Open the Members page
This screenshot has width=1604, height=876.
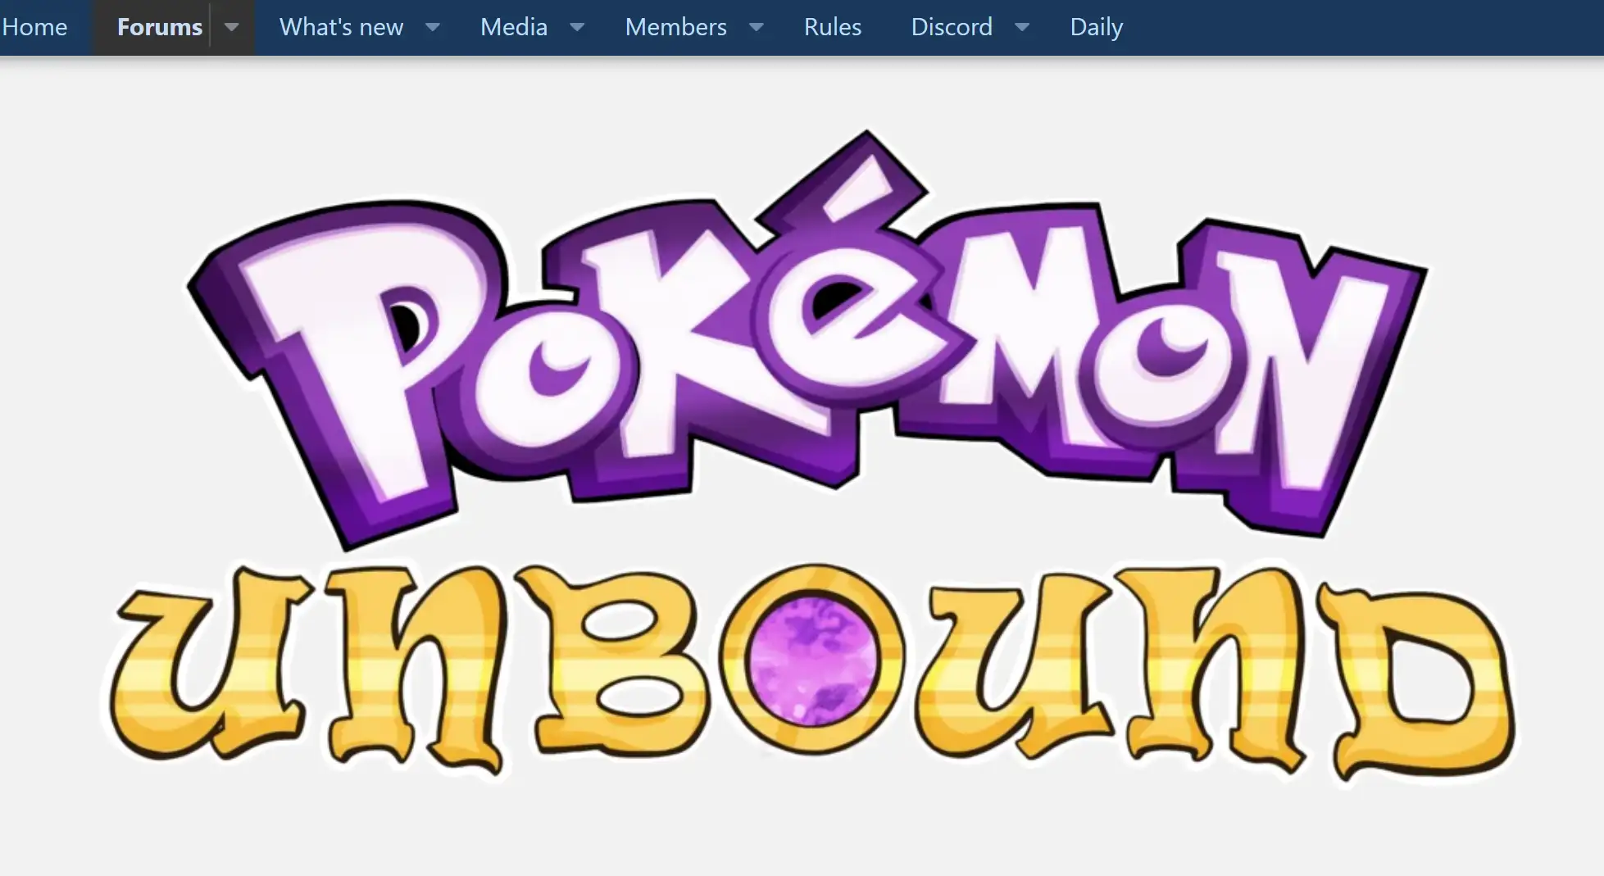pyautogui.click(x=675, y=27)
